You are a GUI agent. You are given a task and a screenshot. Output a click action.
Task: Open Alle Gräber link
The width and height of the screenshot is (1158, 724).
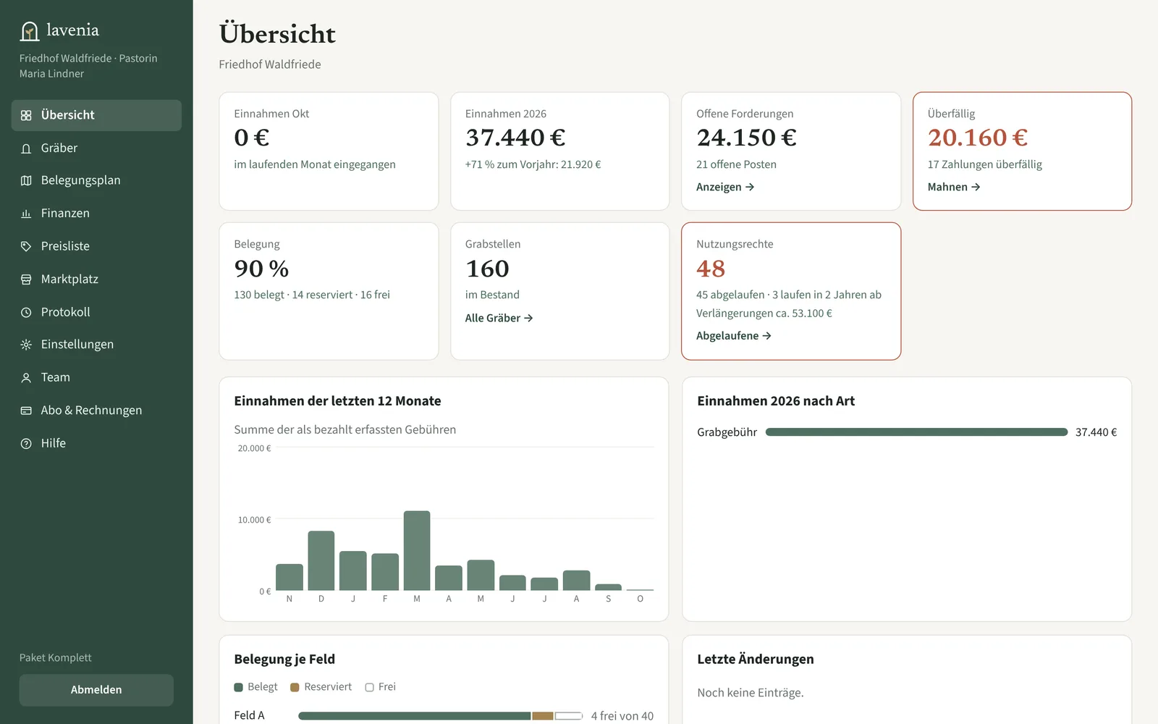pyautogui.click(x=499, y=318)
